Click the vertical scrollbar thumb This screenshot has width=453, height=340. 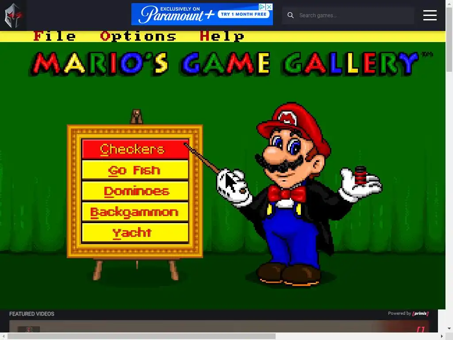click(449, 39)
